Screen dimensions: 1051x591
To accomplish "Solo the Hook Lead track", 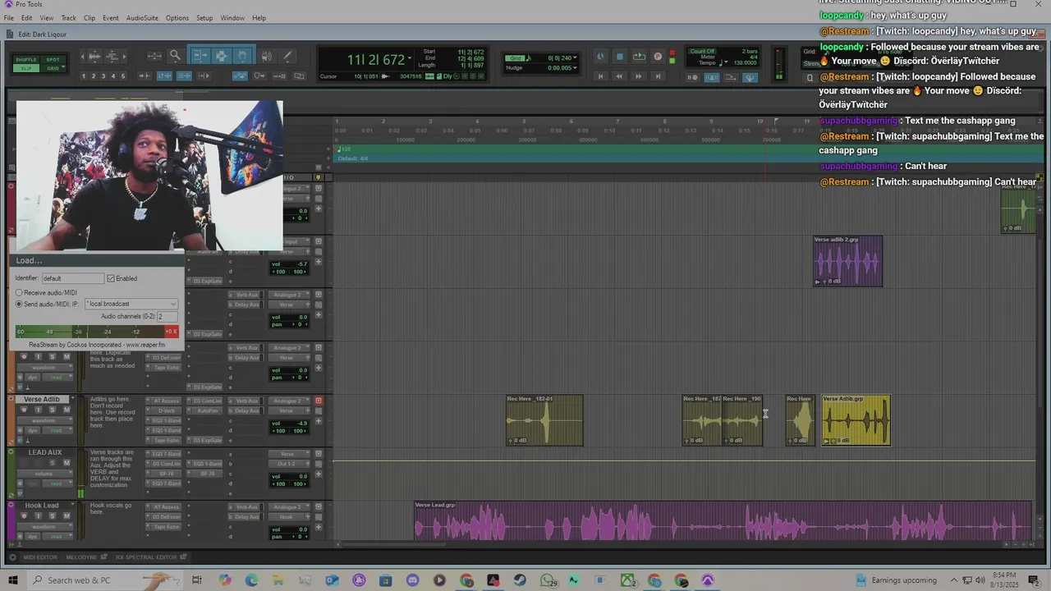I will pos(53,515).
